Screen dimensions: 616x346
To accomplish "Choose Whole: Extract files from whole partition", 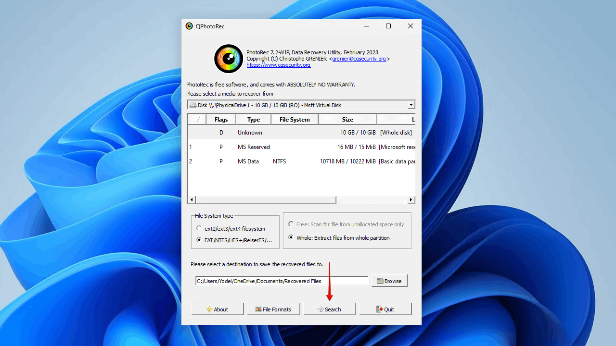I will (x=290, y=237).
